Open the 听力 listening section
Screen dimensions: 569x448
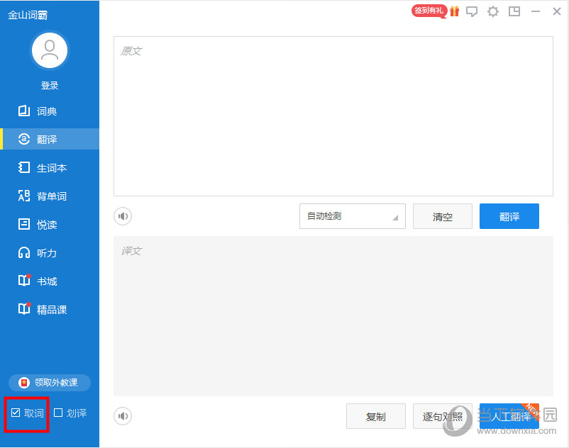point(50,252)
